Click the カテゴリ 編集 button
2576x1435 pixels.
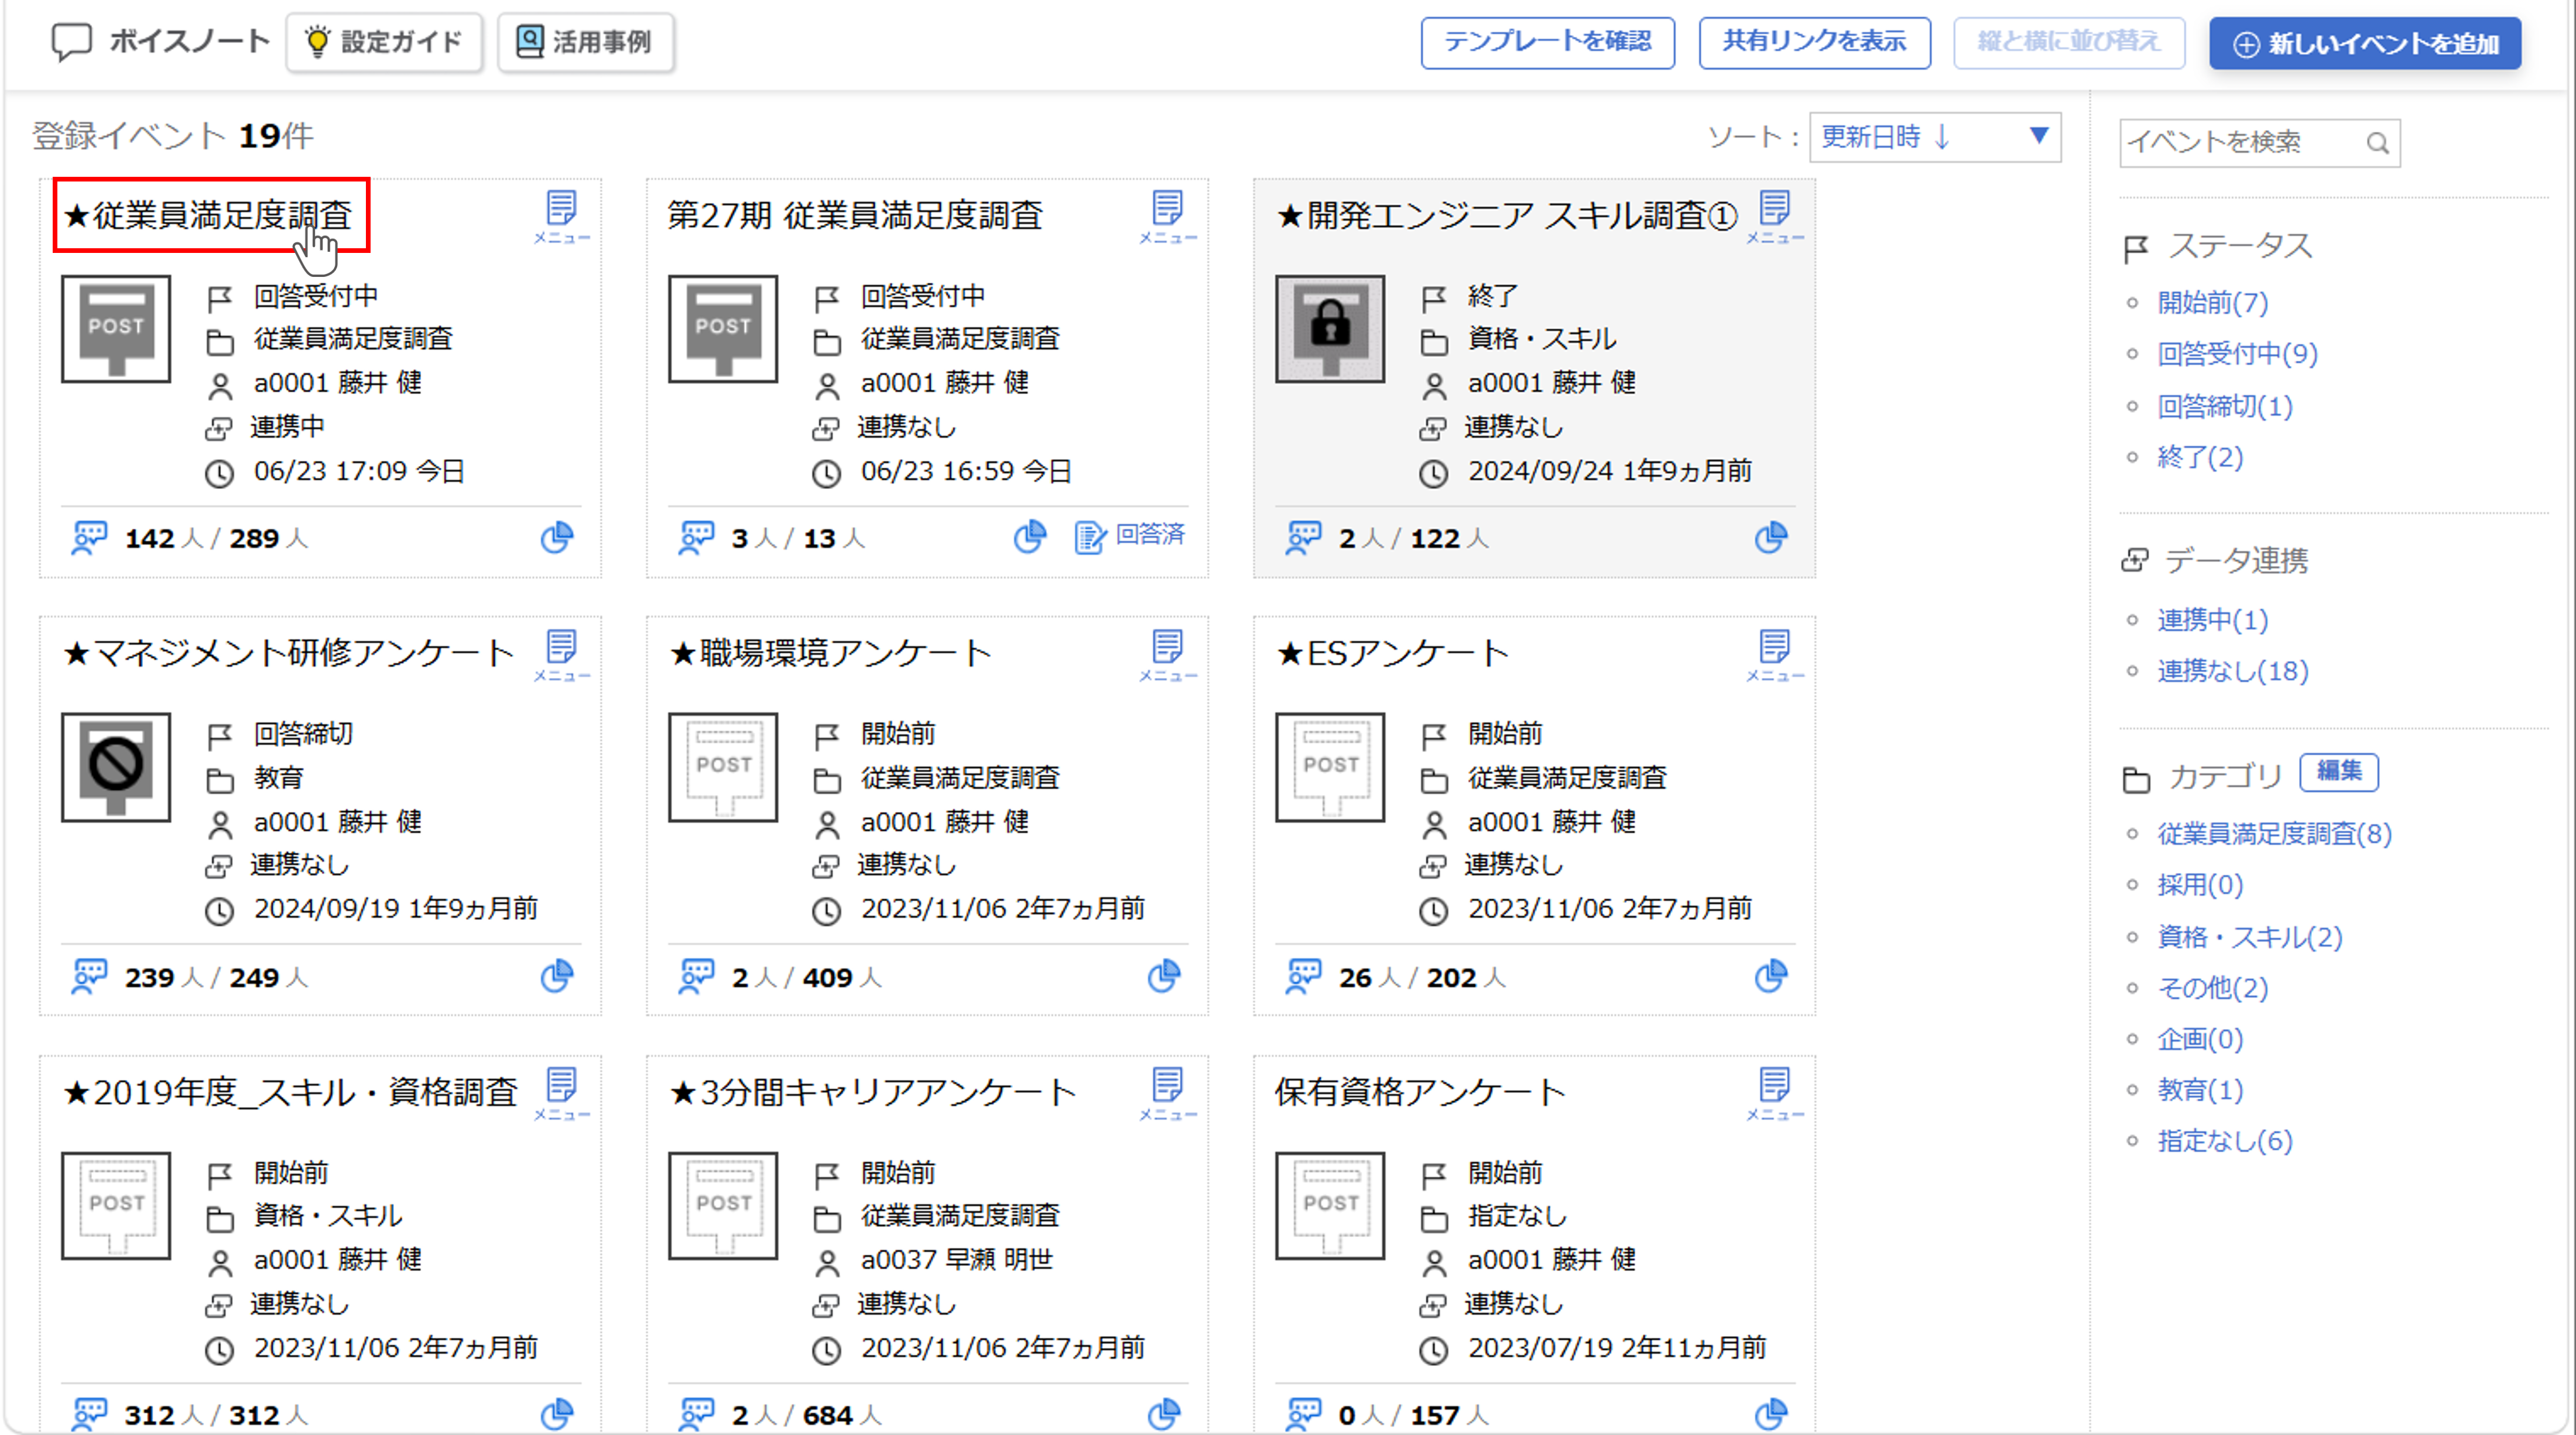point(2339,771)
